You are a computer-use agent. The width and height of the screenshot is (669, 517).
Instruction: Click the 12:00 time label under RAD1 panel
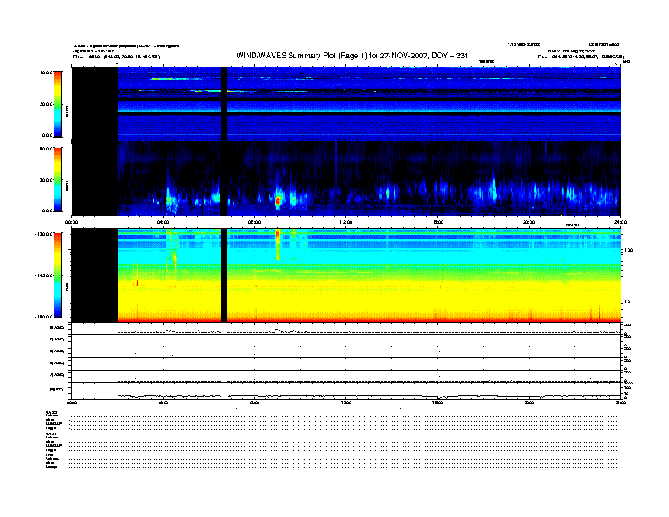click(346, 222)
